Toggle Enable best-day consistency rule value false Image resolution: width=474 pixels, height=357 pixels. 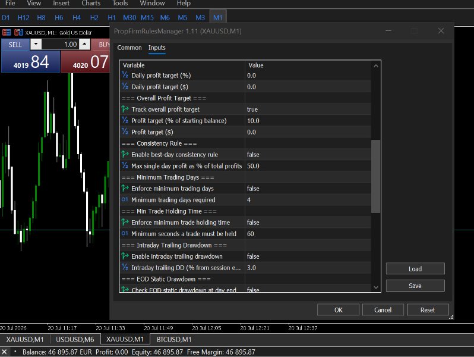pyautogui.click(x=308, y=155)
